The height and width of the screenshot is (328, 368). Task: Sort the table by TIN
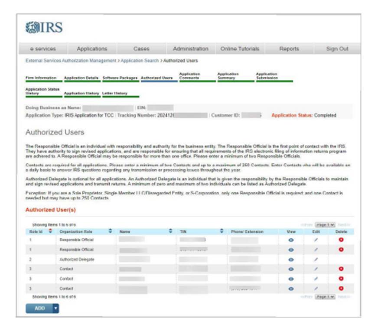222,231
